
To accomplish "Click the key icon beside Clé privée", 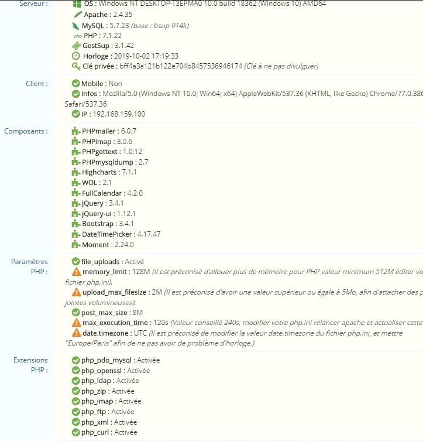I will 76,66.
